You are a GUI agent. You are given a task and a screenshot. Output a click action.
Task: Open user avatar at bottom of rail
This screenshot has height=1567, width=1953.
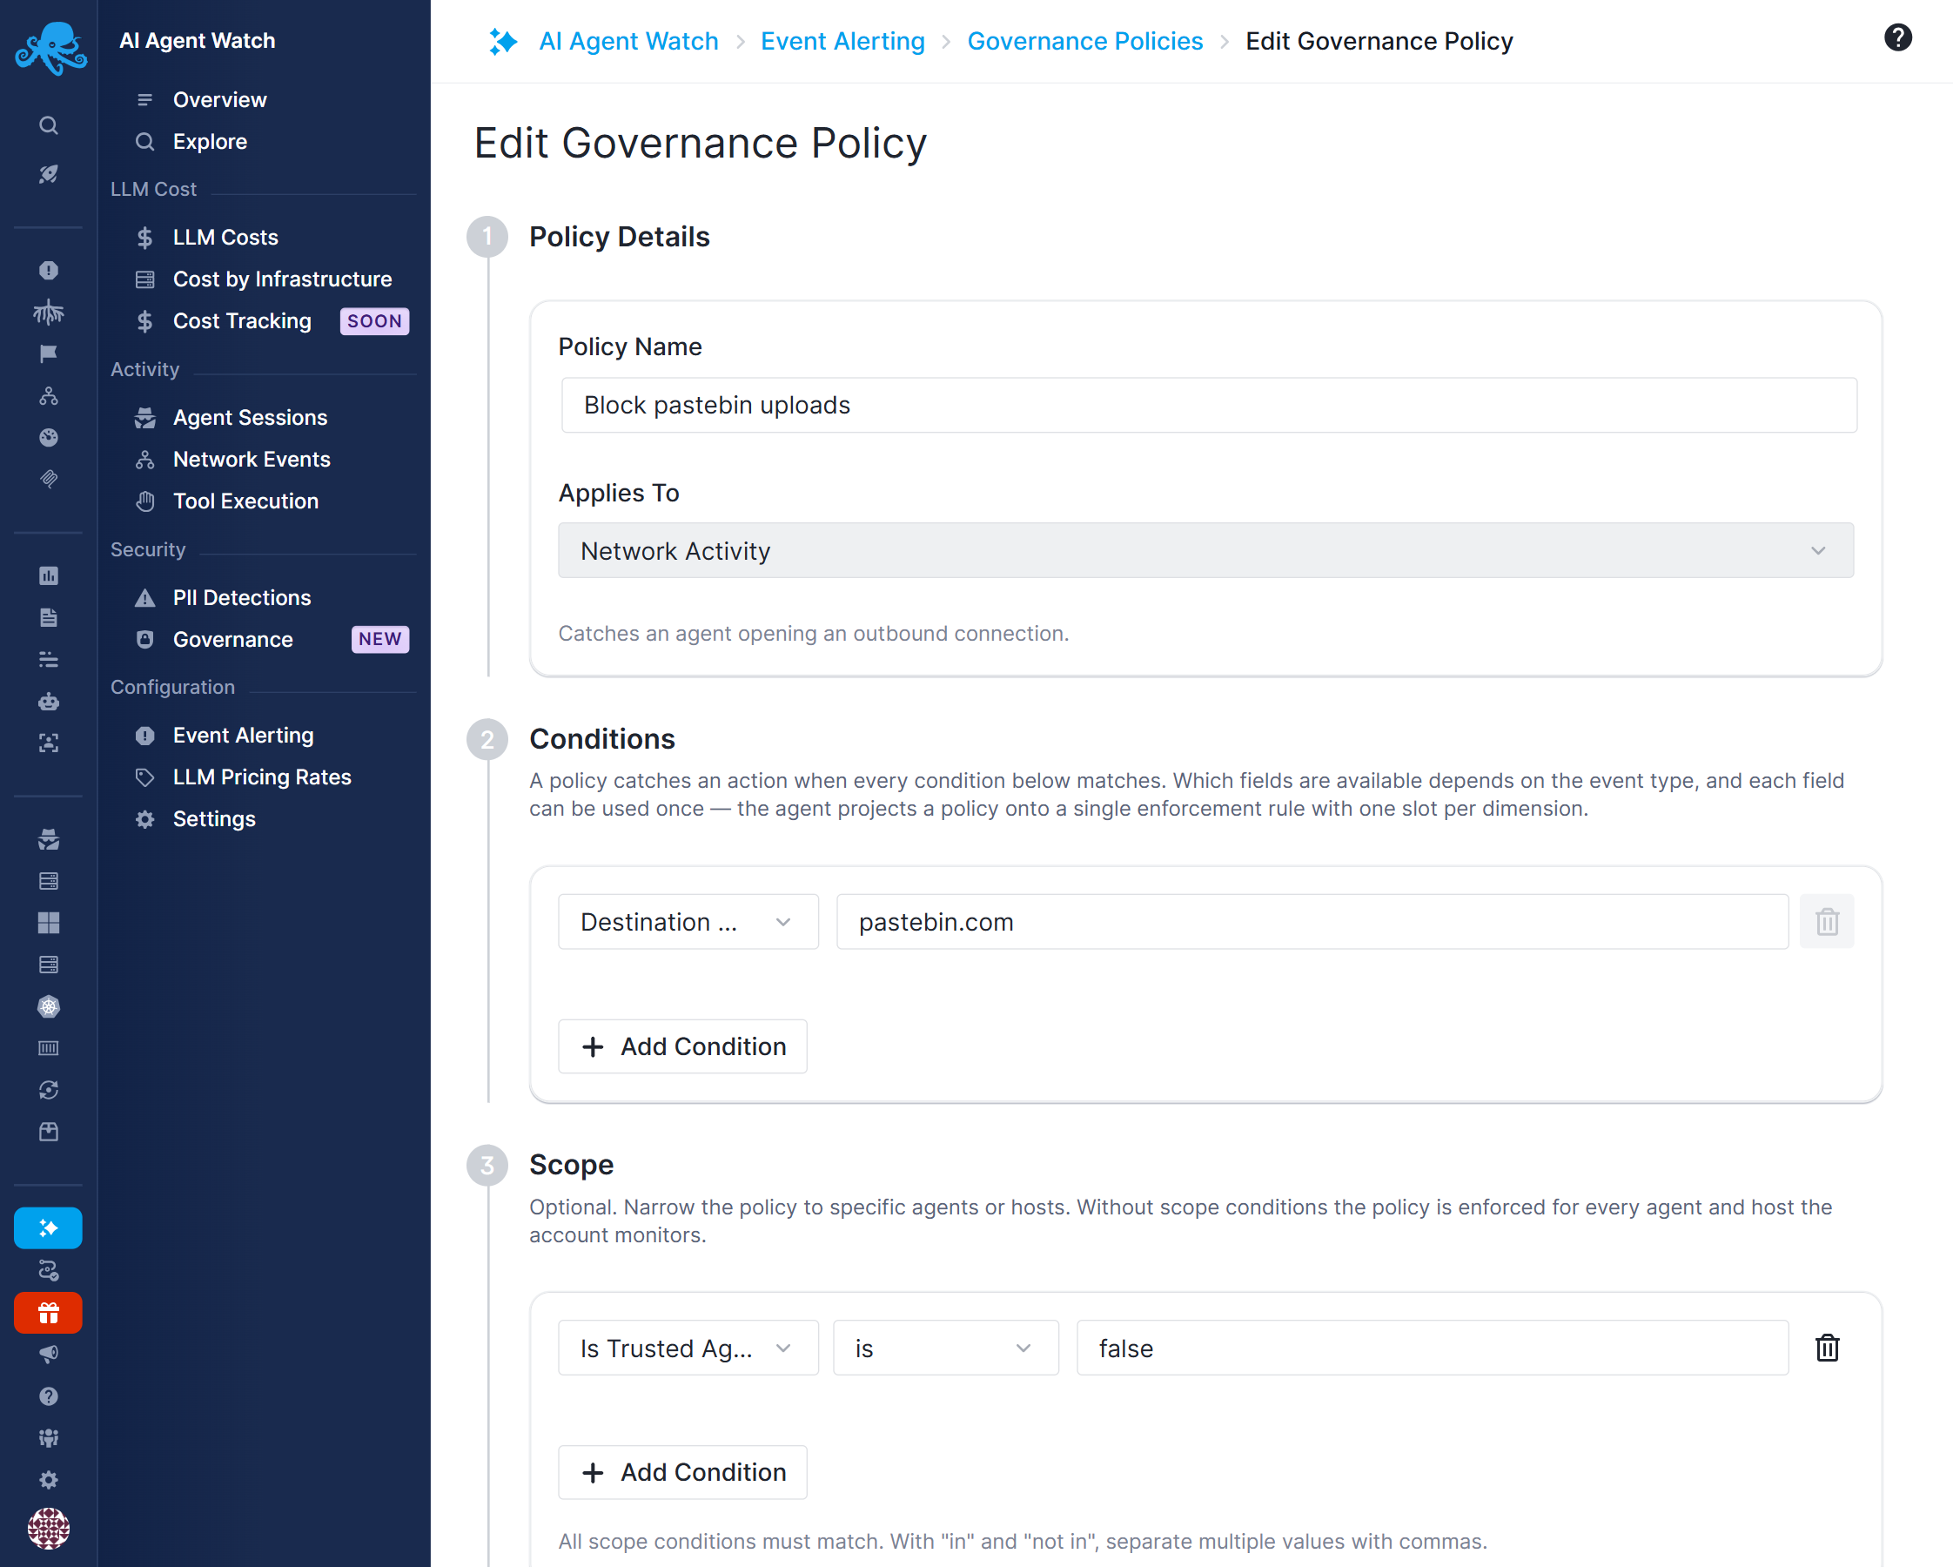(49, 1527)
